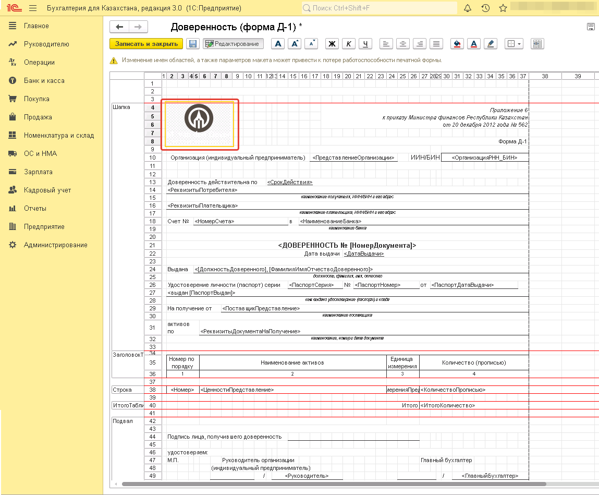Click title cell ДОВЕРЕННОСТЬ № [НомерДокумента]
Viewport: 599px width, 495px height.
(x=347, y=245)
